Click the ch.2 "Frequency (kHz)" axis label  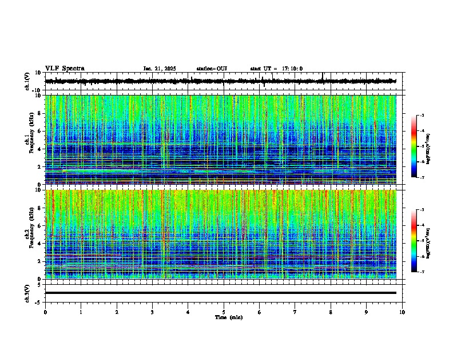click(31, 228)
